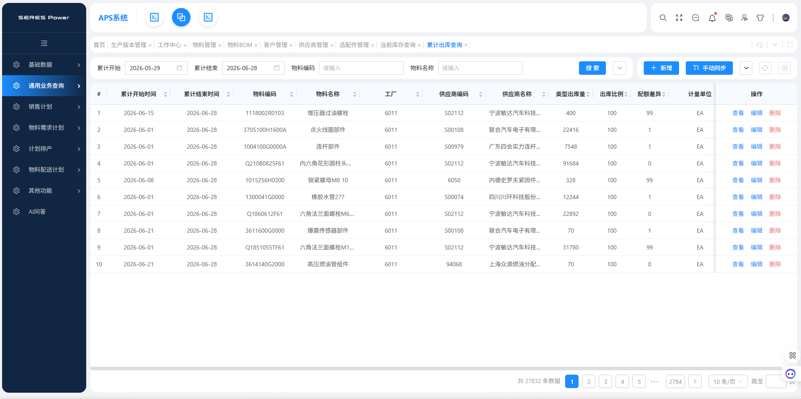This screenshot has height=399, width=801.
Task: Open the third terminal-style module icon
Action: tap(208, 17)
